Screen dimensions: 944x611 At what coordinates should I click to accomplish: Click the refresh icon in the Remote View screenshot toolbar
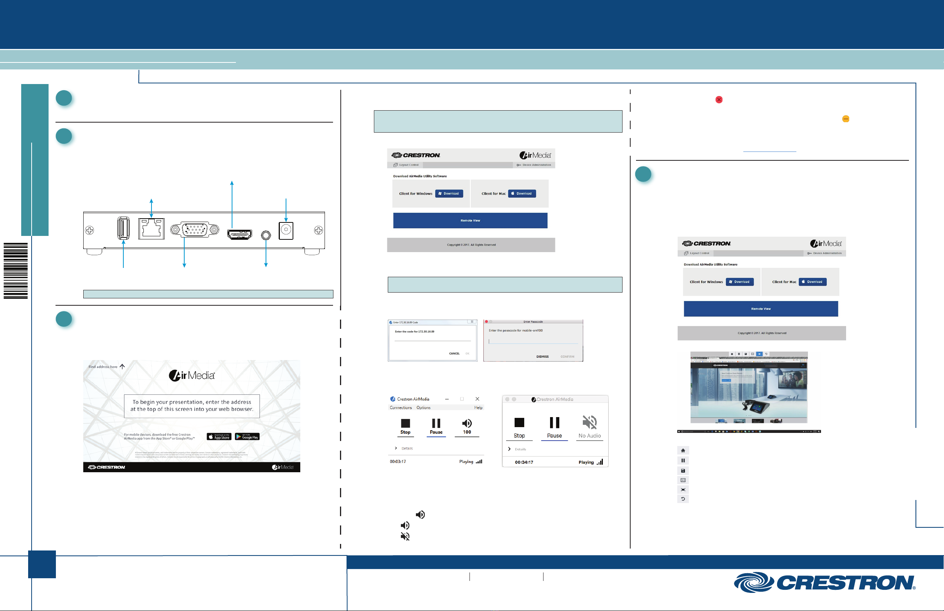coord(766,354)
